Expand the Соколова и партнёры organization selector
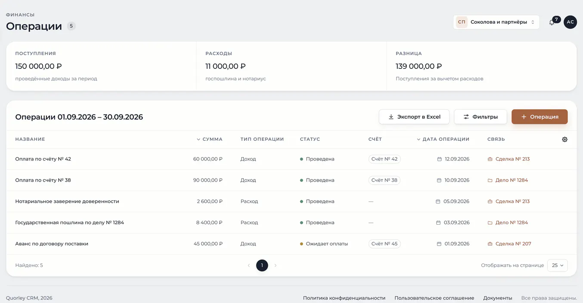The height and width of the screenshot is (303, 583). click(x=496, y=22)
